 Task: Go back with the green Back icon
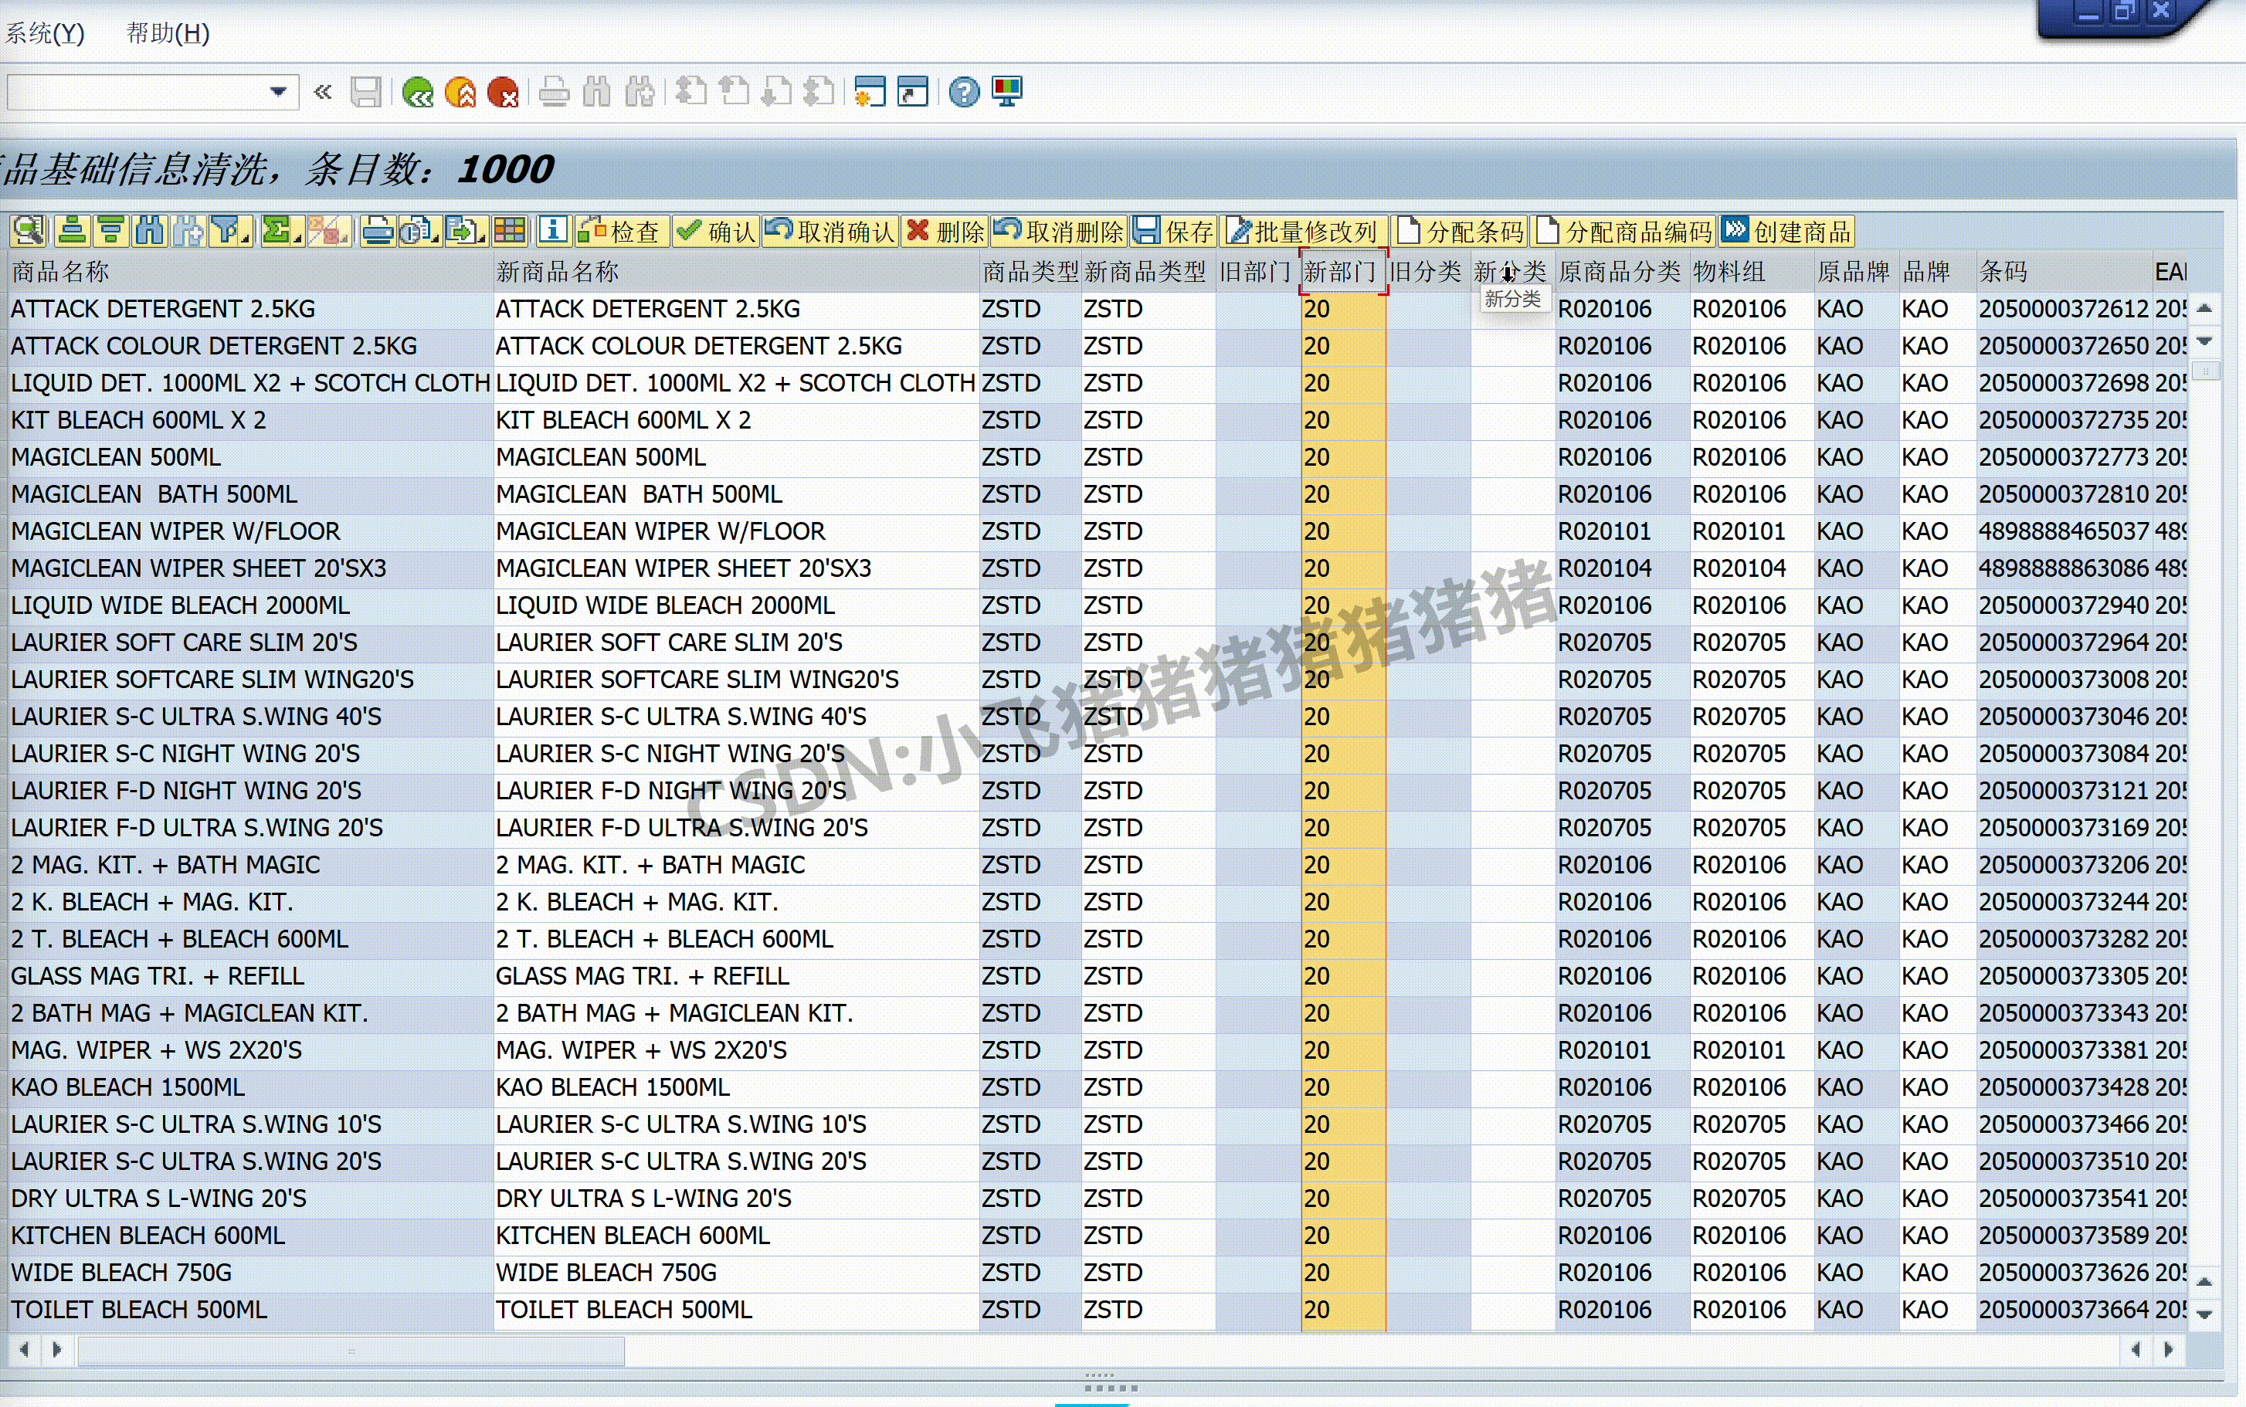(418, 92)
